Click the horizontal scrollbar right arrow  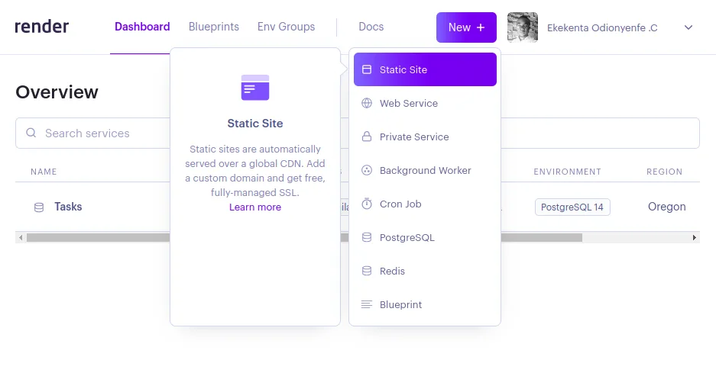pos(694,237)
